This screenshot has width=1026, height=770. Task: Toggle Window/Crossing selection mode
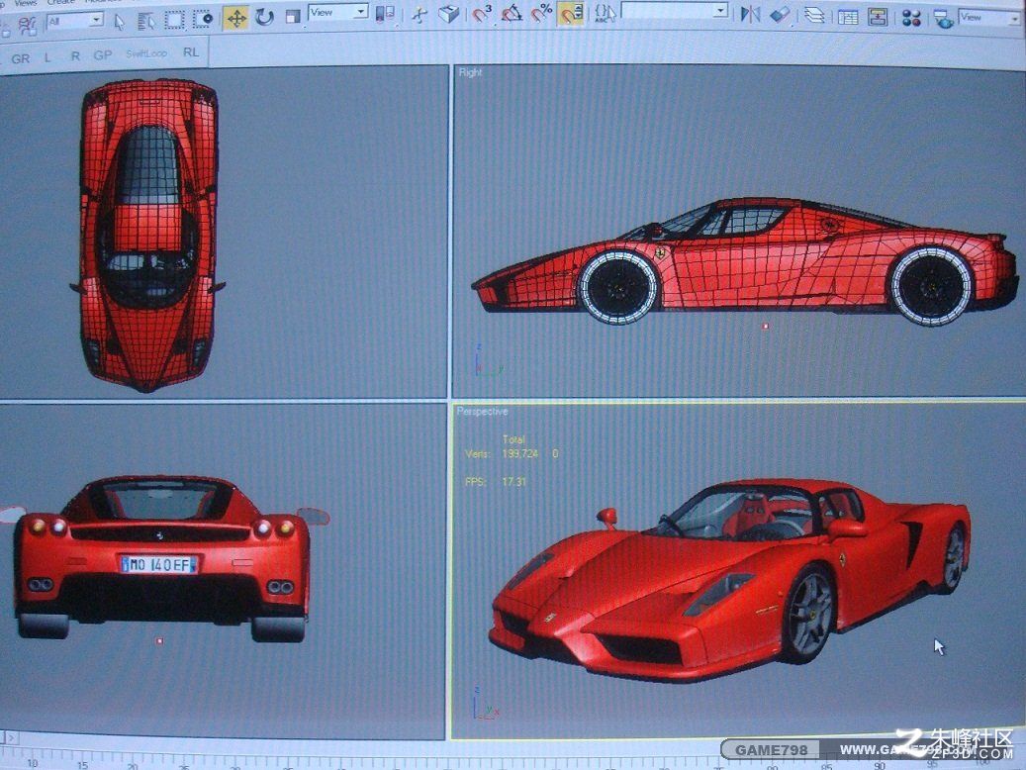point(203,19)
